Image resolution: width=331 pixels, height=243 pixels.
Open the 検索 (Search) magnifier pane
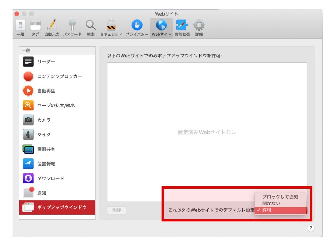[90, 28]
